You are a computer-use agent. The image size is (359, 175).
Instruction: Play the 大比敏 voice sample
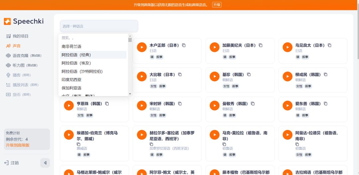point(142,76)
